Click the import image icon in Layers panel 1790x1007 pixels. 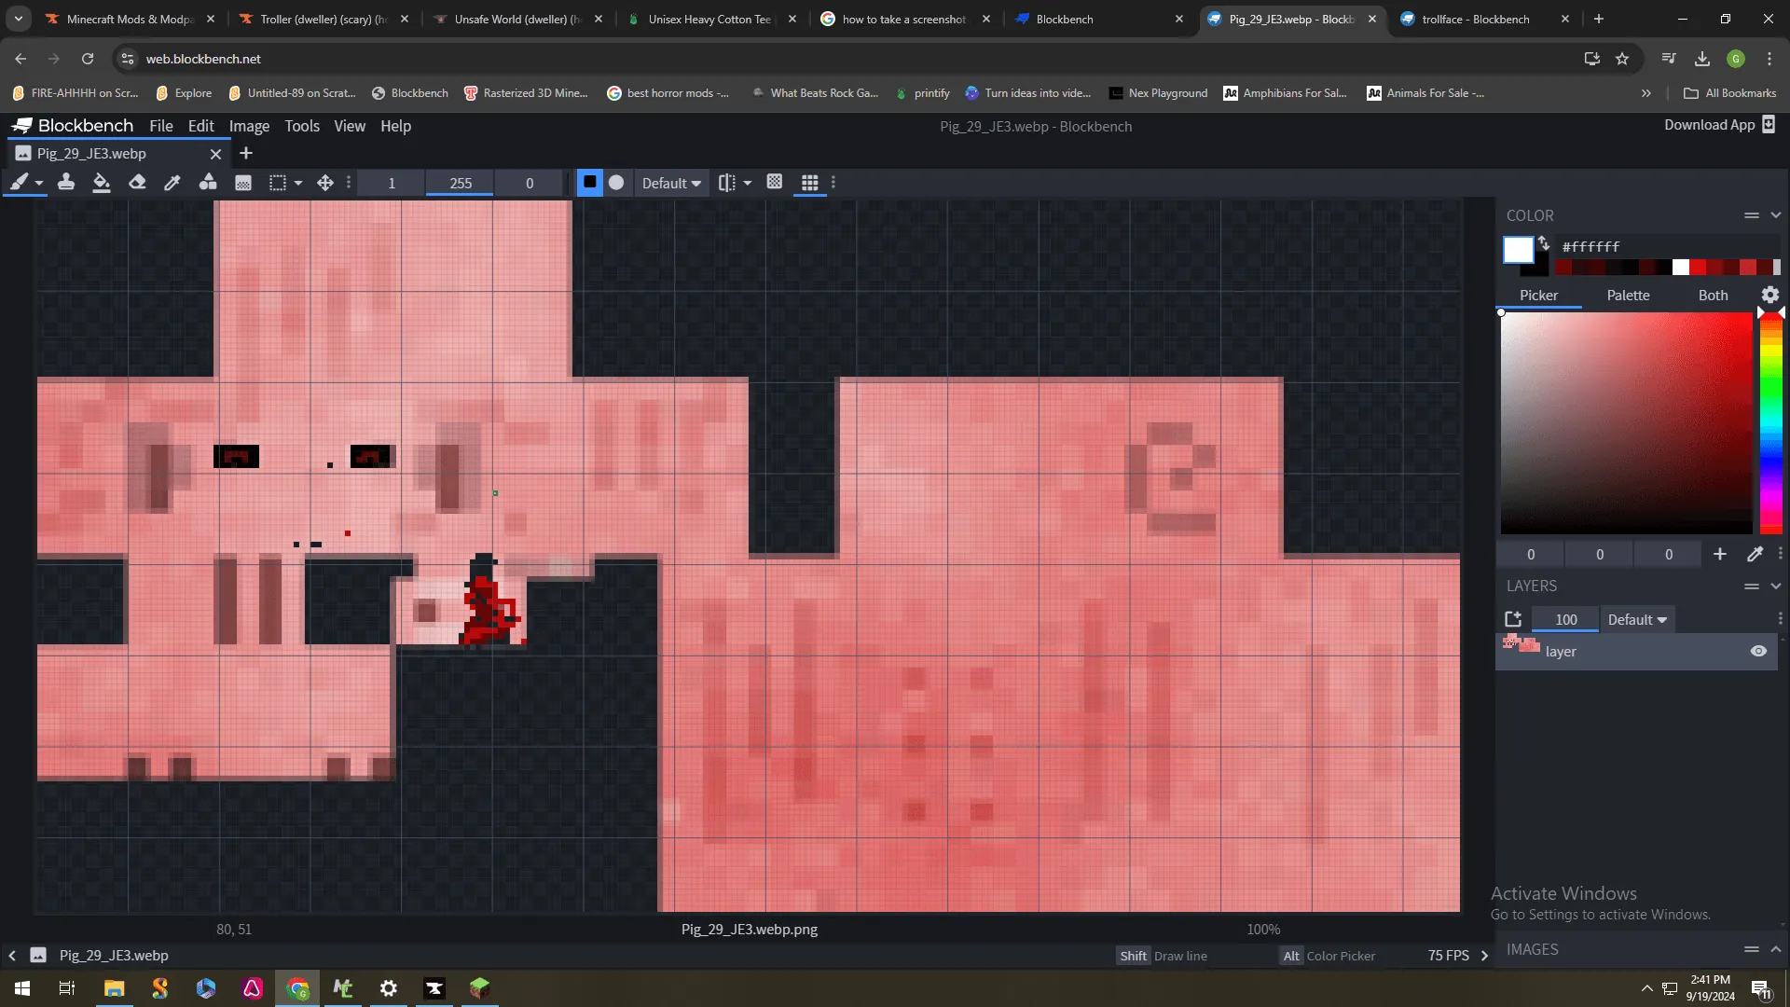[1513, 618]
